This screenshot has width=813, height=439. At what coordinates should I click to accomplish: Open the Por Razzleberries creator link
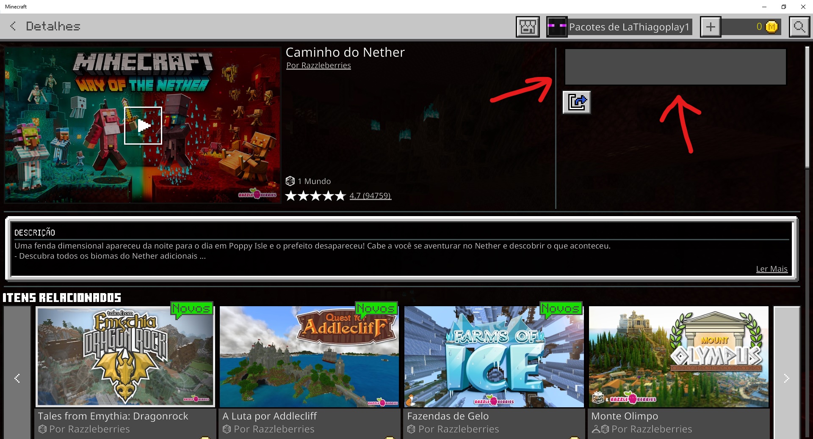(318, 66)
